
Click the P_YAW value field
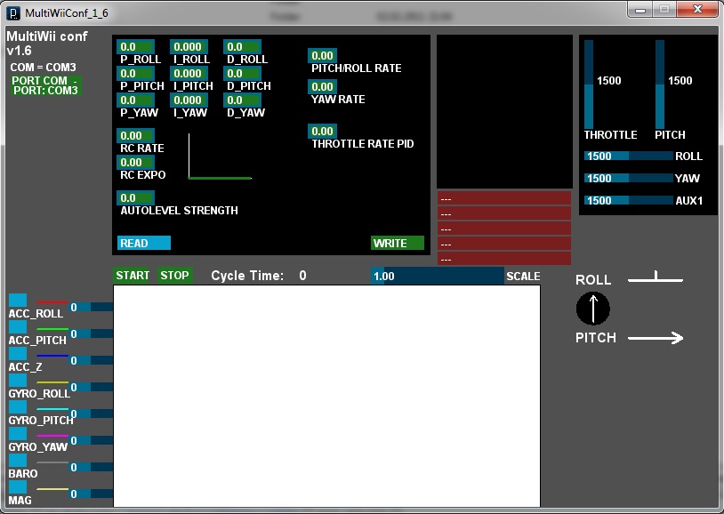pyautogui.click(x=135, y=100)
